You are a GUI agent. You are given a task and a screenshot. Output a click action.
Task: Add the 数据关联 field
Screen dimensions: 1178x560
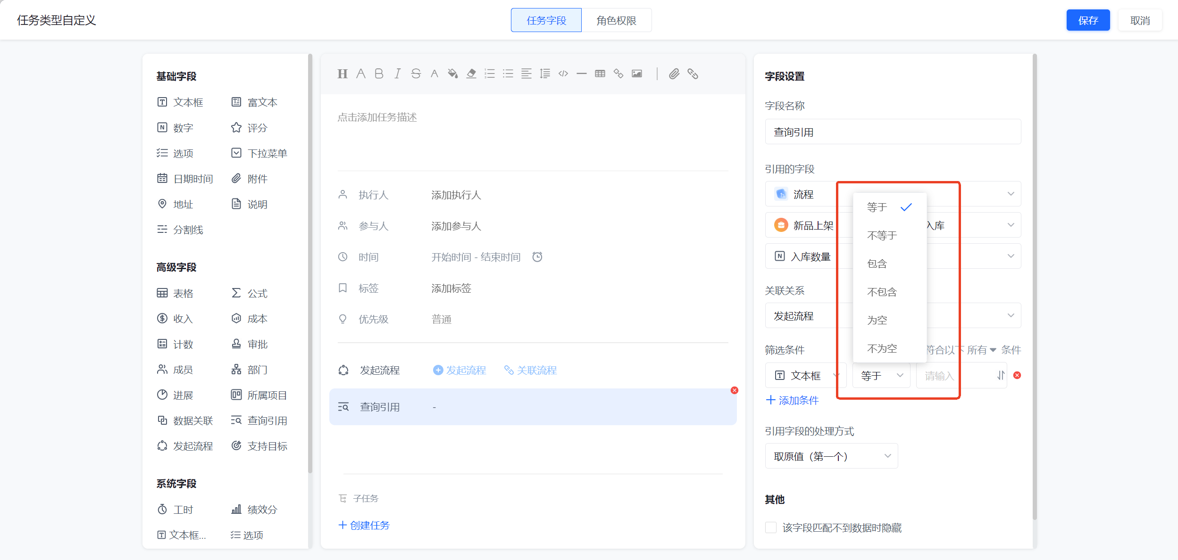point(185,420)
